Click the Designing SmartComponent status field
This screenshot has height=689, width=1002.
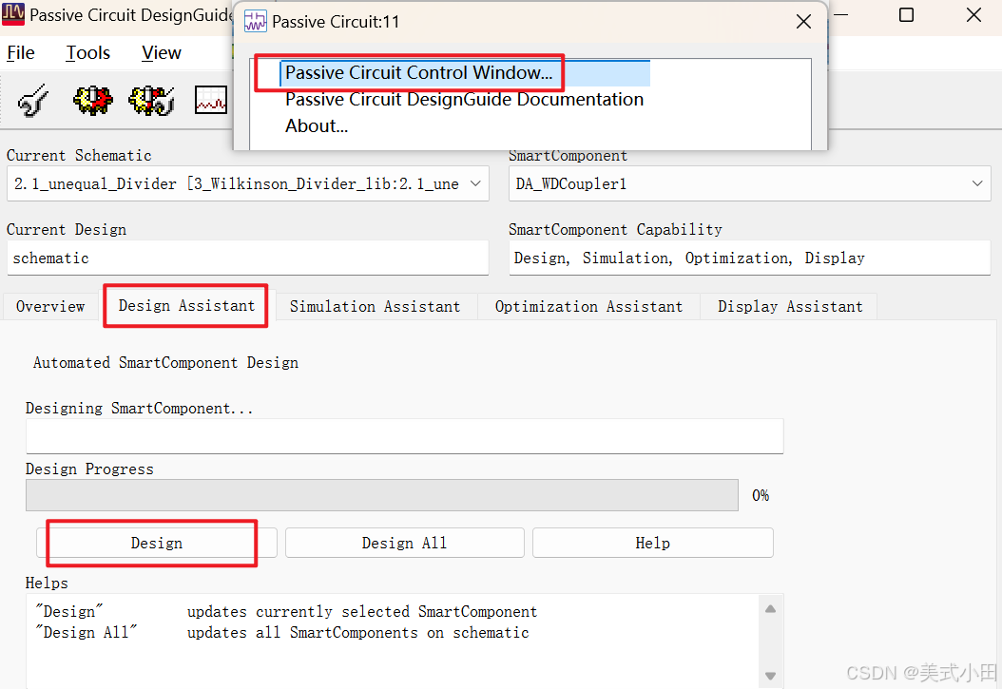404,436
